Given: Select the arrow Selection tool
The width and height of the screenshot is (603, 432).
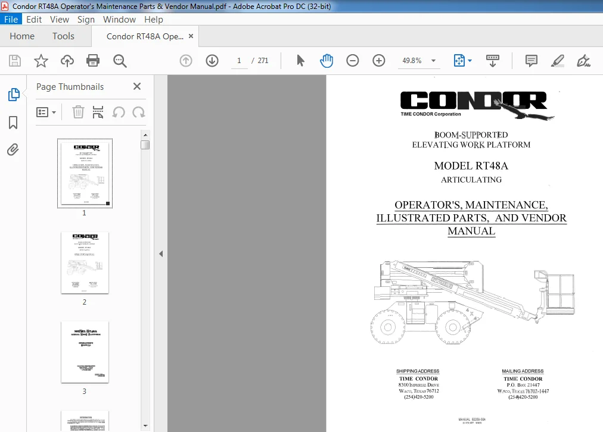Looking at the screenshot, I should (x=300, y=61).
